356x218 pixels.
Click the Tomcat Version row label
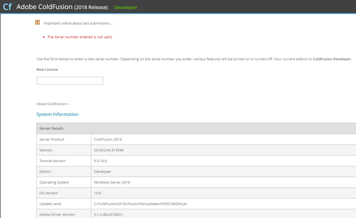click(x=52, y=161)
